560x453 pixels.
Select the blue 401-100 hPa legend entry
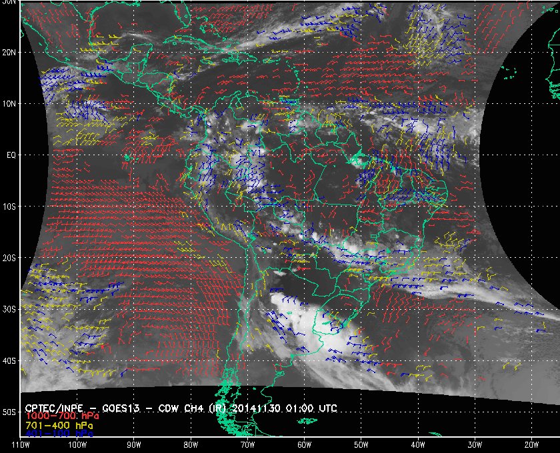pyautogui.click(x=59, y=434)
